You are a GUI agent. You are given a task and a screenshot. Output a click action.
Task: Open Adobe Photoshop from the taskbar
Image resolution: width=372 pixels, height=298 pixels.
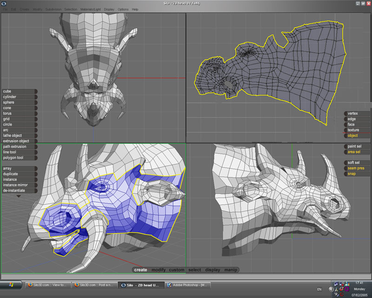point(189,284)
